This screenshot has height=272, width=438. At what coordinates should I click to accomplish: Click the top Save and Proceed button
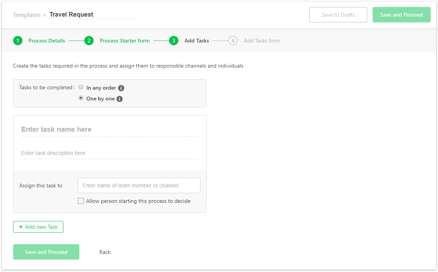pyautogui.click(x=401, y=15)
